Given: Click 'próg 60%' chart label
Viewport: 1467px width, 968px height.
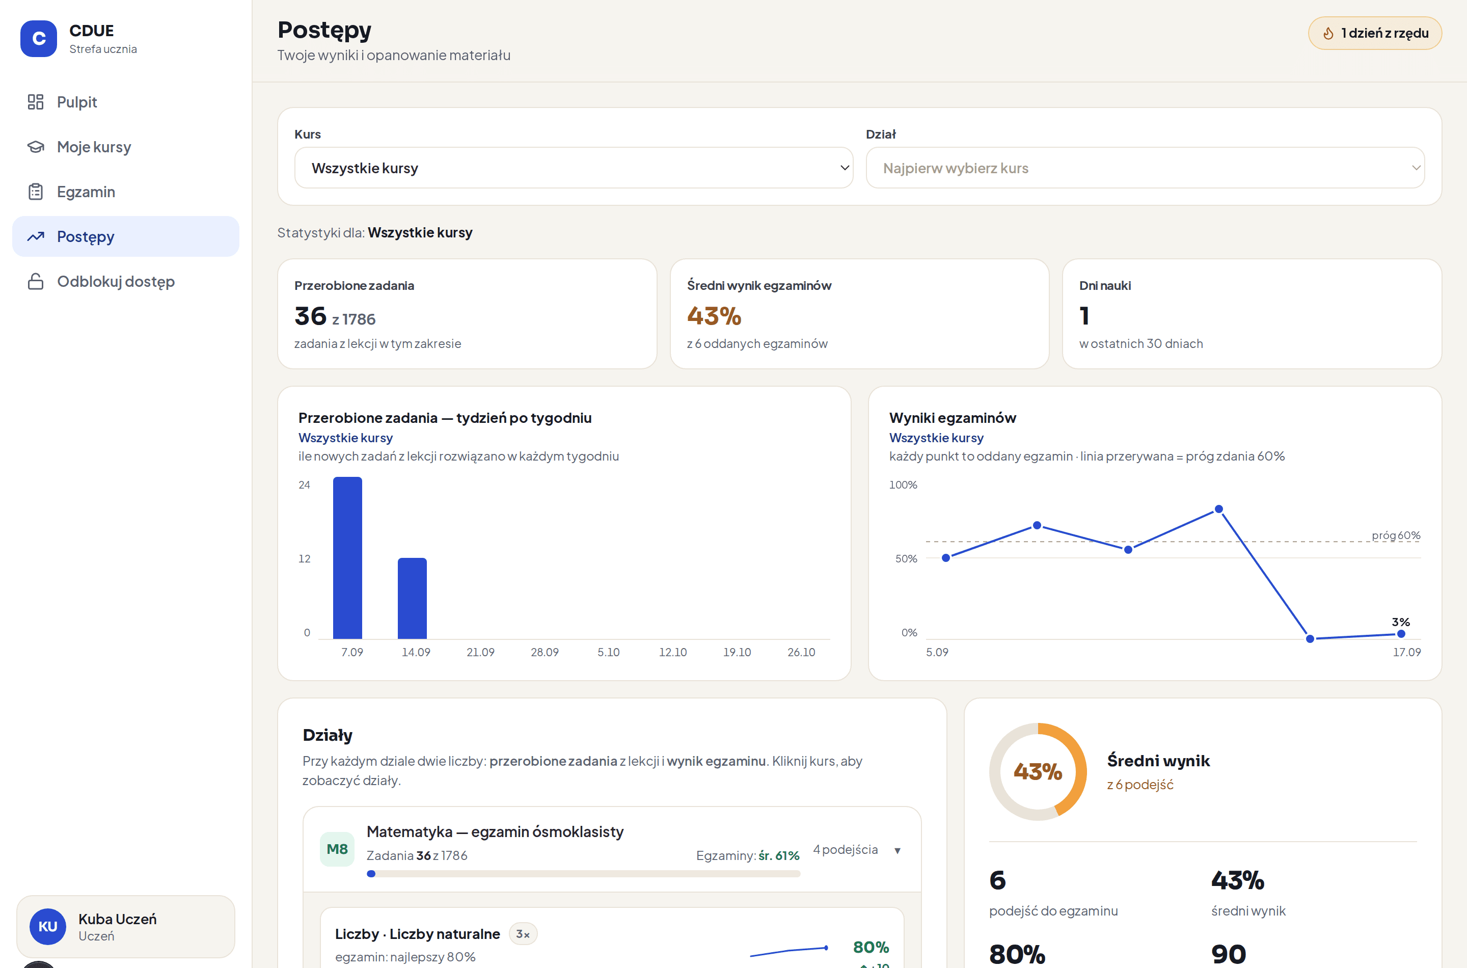Looking at the screenshot, I should (x=1396, y=535).
